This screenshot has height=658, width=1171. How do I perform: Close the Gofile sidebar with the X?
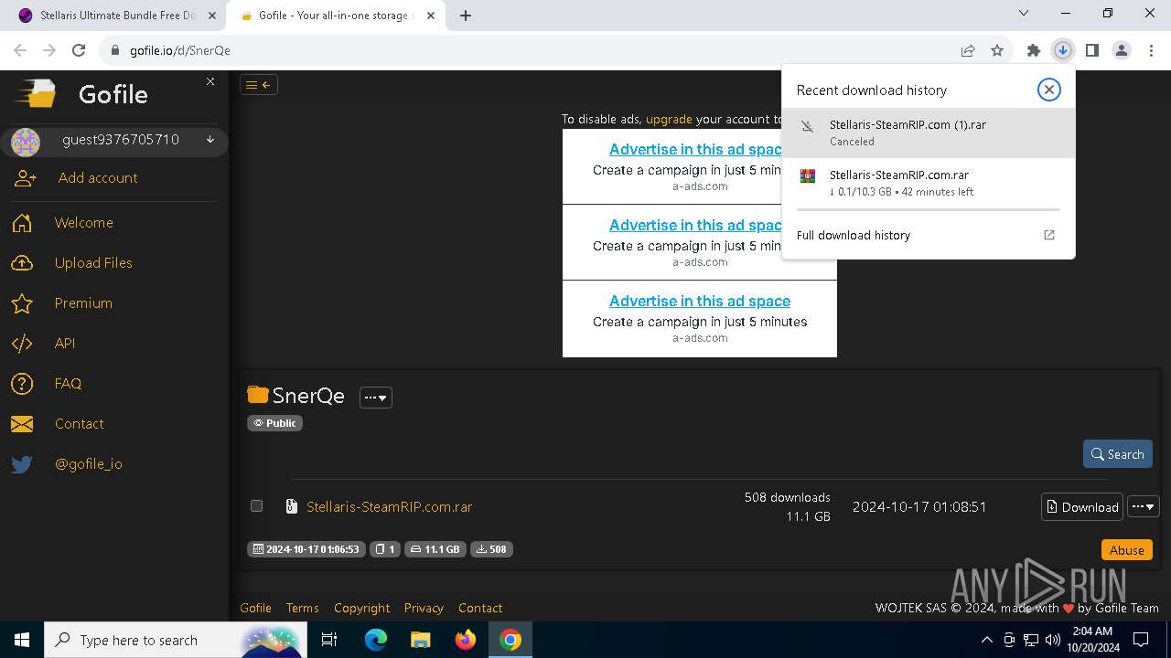pos(210,81)
